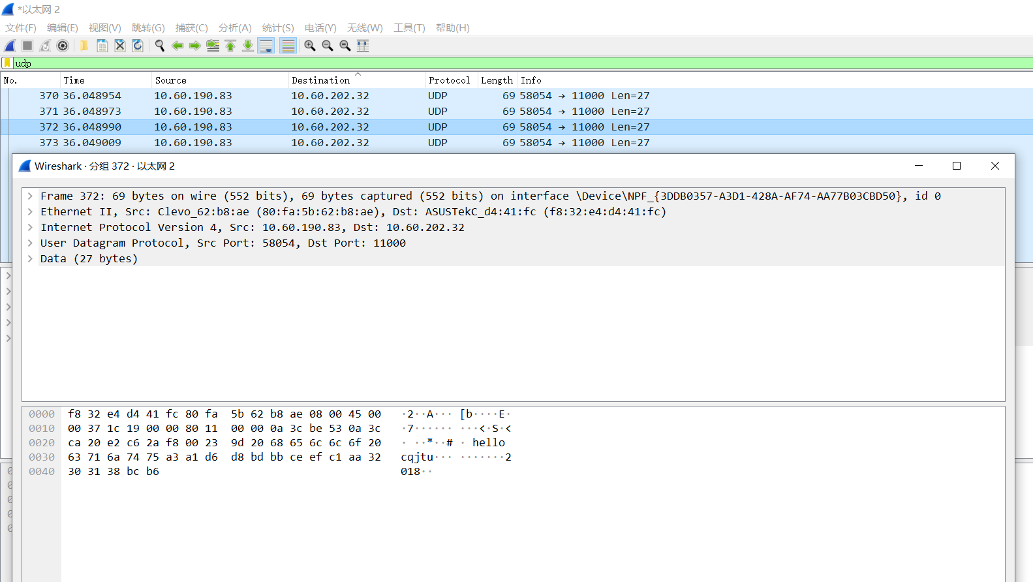
Task: Open the 编辑(E) menu
Action: (x=63, y=28)
